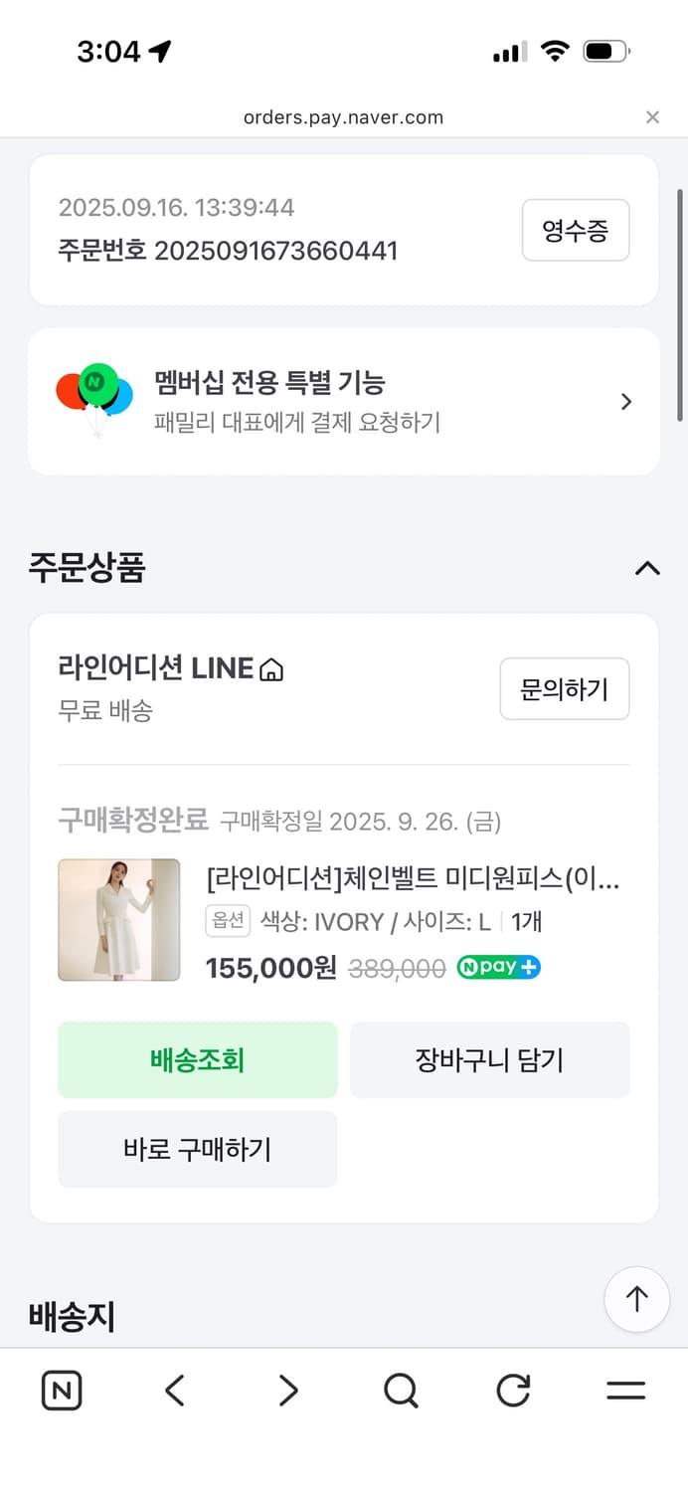This screenshot has width=688, height=1492.
Task: Tap the white dress product thumbnail
Action: (118, 919)
